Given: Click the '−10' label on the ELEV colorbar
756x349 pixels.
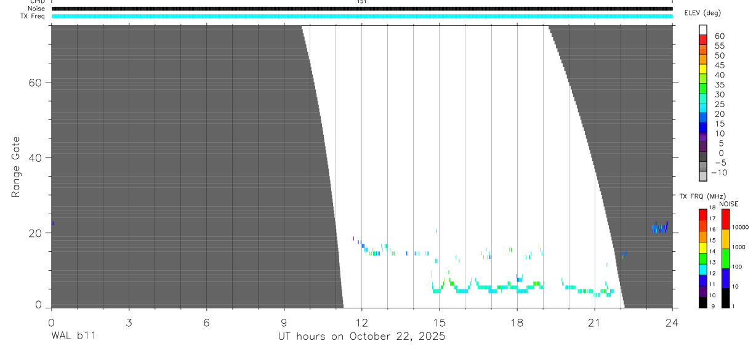Looking at the screenshot, I should 718,173.
